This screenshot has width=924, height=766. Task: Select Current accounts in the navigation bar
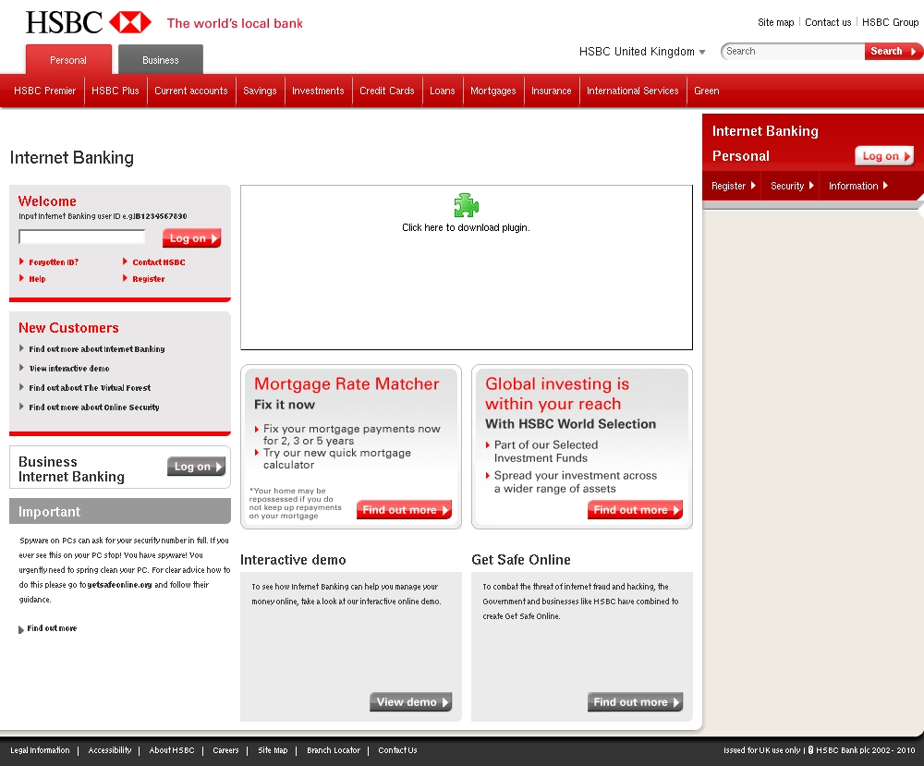click(191, 91)
